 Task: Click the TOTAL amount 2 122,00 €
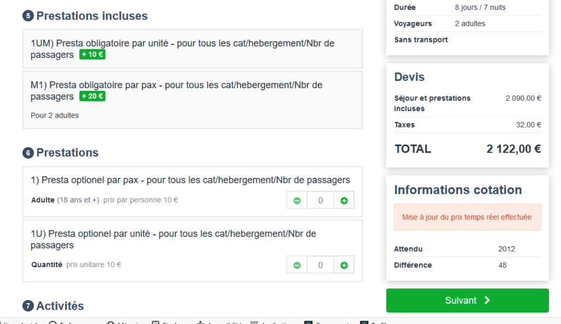point(513,149)
